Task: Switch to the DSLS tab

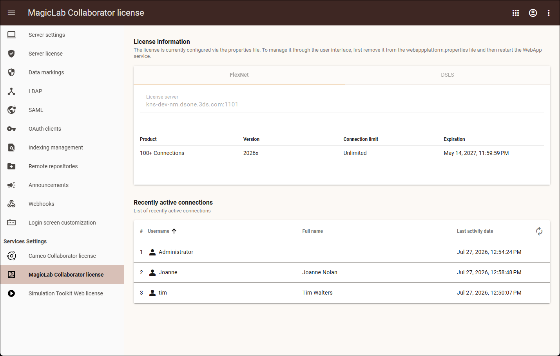Action: coord(448,75)
